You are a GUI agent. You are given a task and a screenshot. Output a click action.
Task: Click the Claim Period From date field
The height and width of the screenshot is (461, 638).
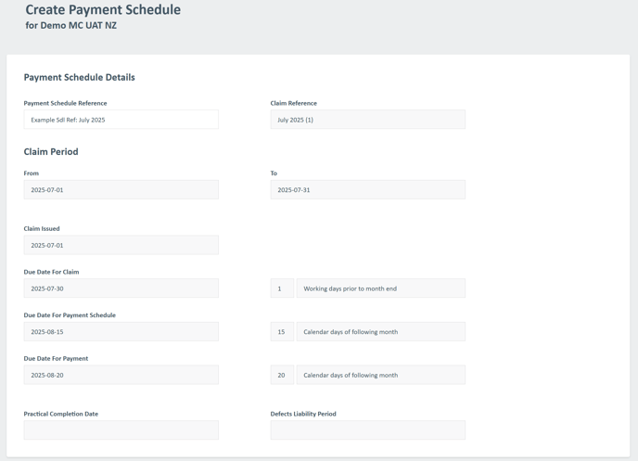(x=121, y=189)
